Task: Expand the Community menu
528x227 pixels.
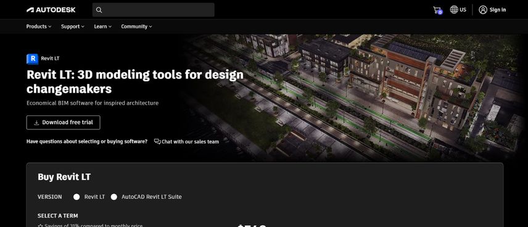Action: tap(136, 27)
